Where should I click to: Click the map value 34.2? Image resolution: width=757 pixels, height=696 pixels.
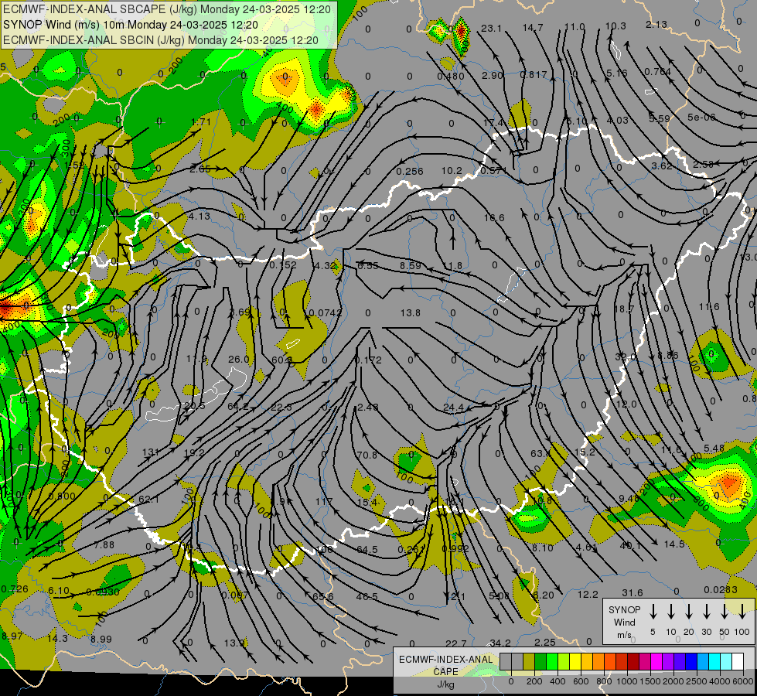(x=500, y=643)
